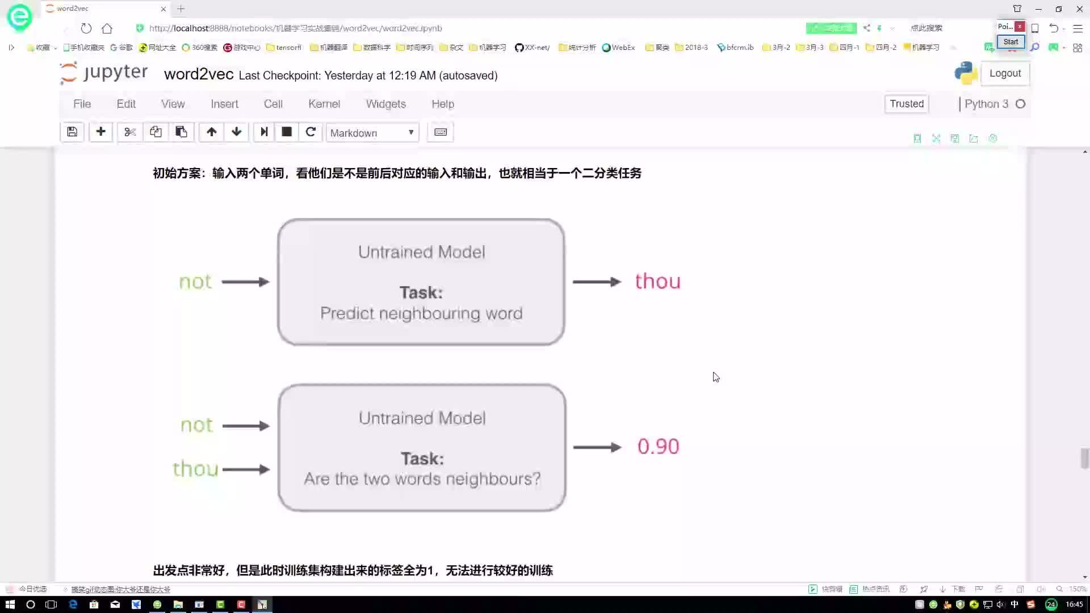This screenshot has height=613, width=1090.
Task: Click the Trusted button
Action: [907, 103]
